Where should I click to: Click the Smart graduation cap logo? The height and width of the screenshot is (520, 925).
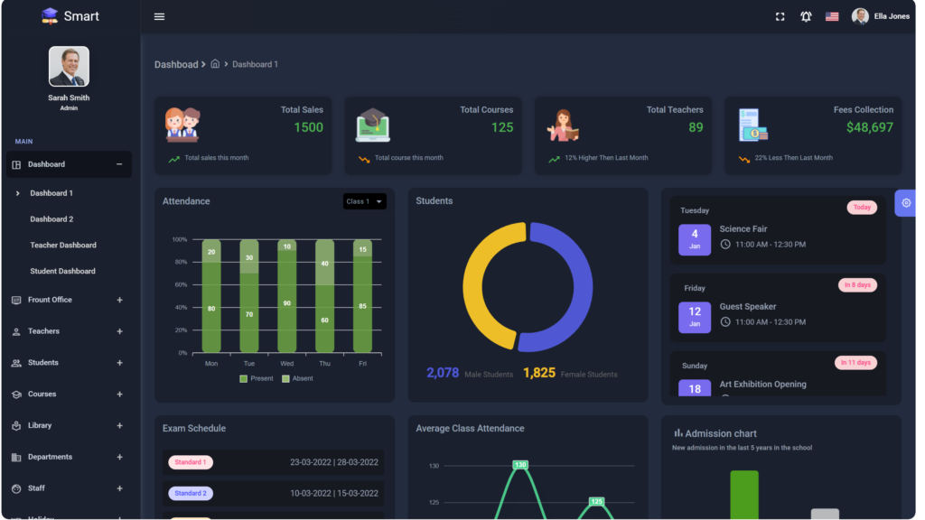tap(50, 16)
